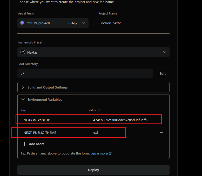This screenshot has width=202, height=176.
Task: Click the Root Directory path field
Action: [x=85, y=74]
